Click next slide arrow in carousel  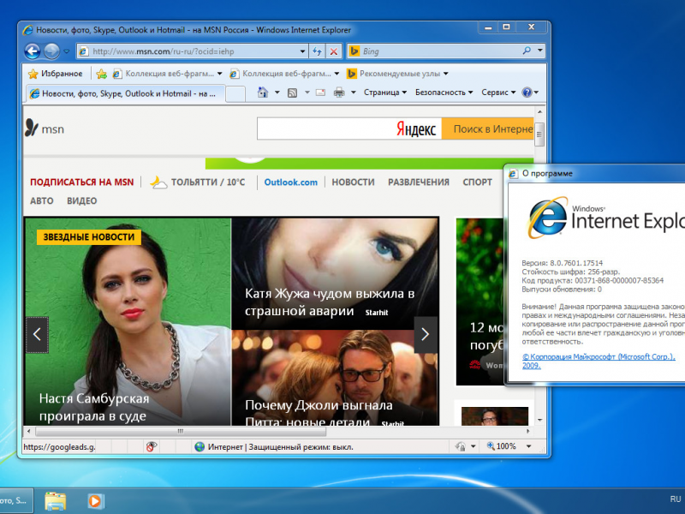(x=426, y=334)
